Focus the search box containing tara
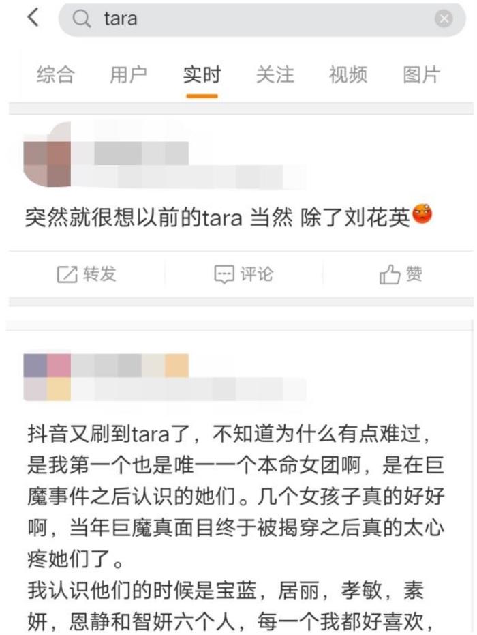Viewport: 477px width, 635px height. (x=262, y=18)
